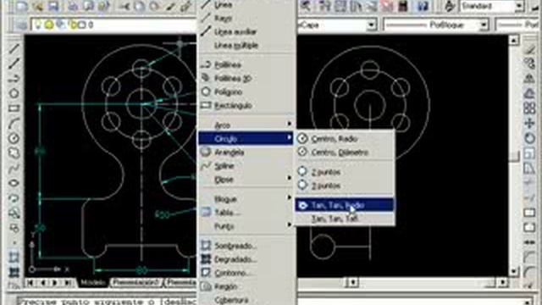Open the PorCapa color dropdown arrow
Viewport: 542px width, 305px height.
tap(371, 25)
